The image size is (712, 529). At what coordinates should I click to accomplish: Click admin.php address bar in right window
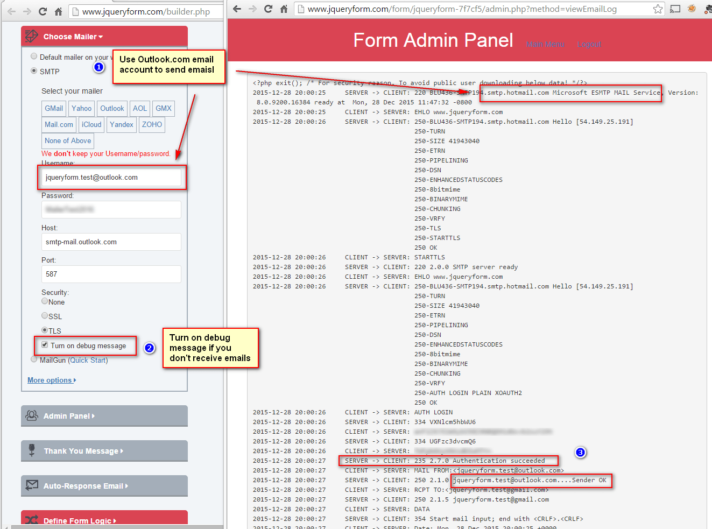[x=480, y=9]
